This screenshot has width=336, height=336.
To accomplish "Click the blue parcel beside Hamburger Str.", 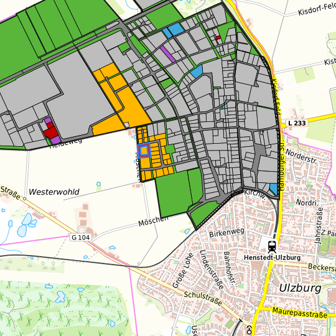I will pyautogui.click(x=273, y=189).
